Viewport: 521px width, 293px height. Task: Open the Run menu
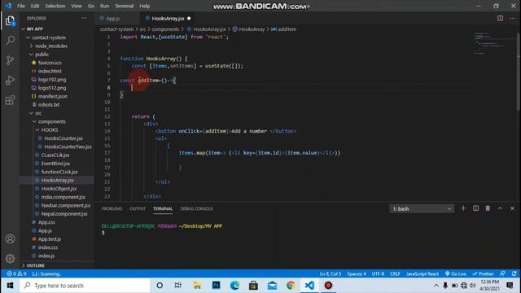(105, 6)
